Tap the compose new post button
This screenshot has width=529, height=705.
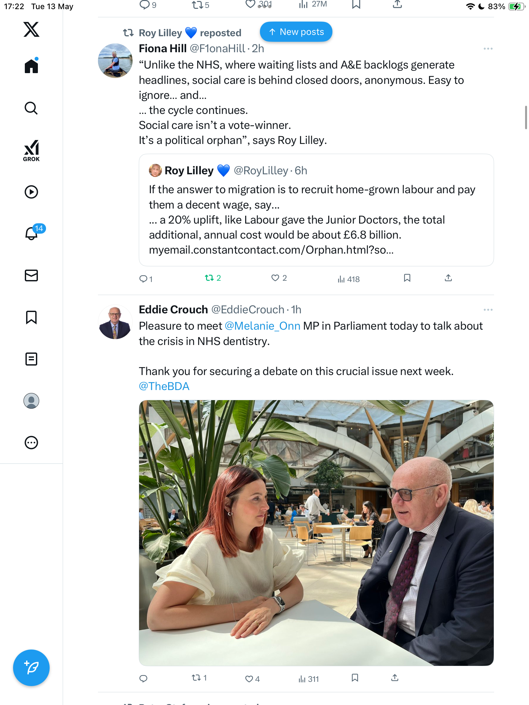pos(31,668)
